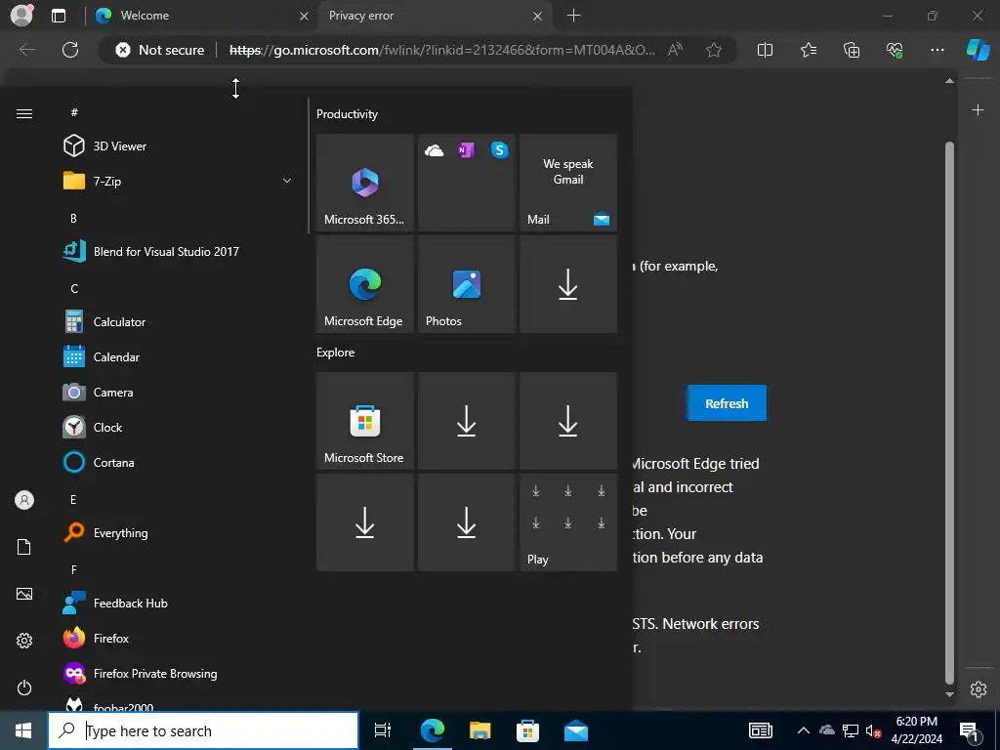Switch to the Privacy error tab
1000x750 pixels.
pos(434,16)
